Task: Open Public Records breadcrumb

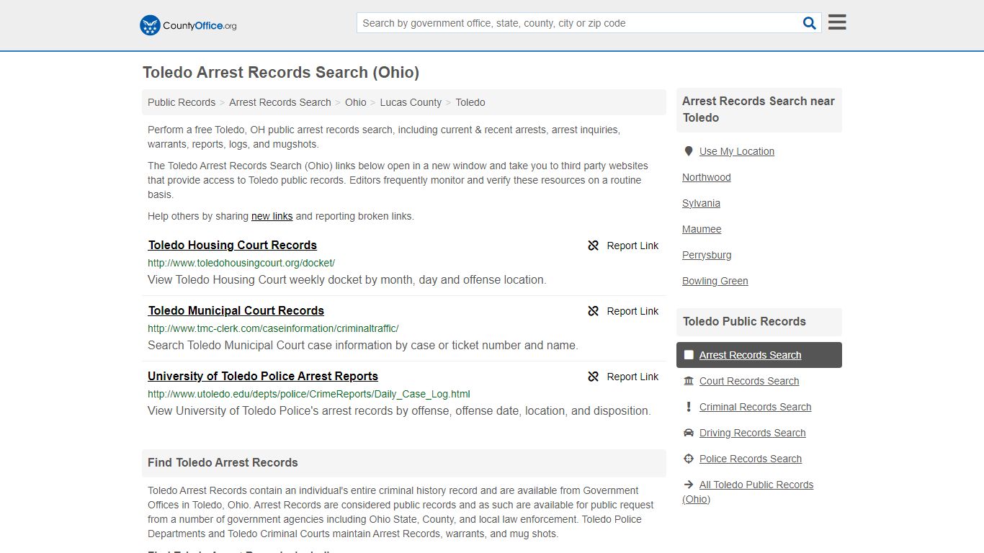Action: [182, 102]
